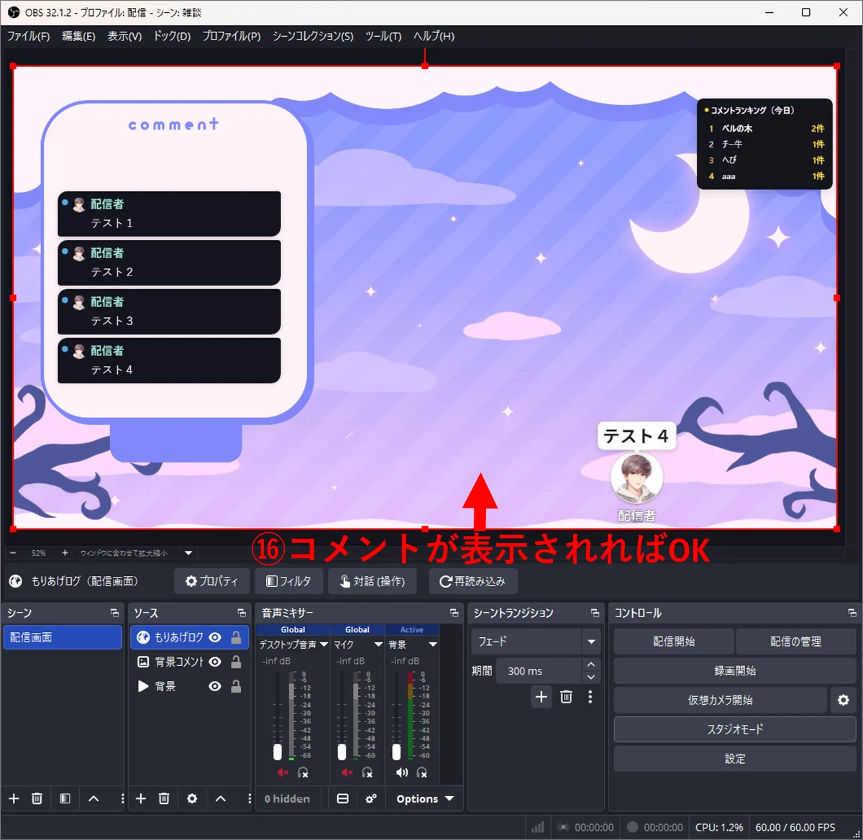863x840 pixels.
Task: Open the シーンコレクション(S) menu
Action: [x=313, y=36]
